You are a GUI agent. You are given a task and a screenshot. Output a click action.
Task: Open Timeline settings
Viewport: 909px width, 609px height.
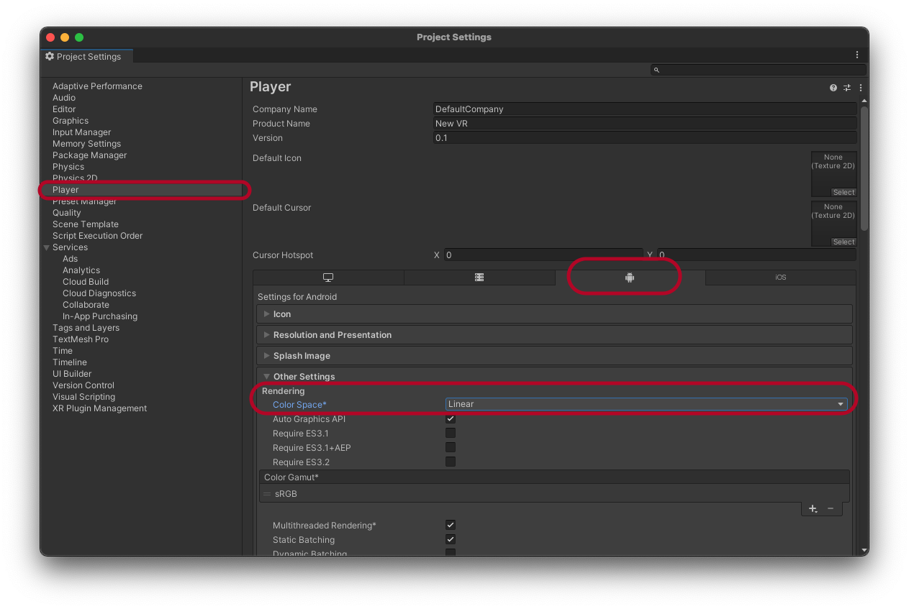(70, 362)
